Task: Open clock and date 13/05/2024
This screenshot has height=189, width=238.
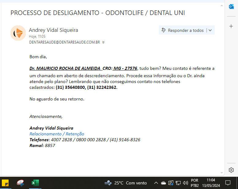Action: [211, 183]
